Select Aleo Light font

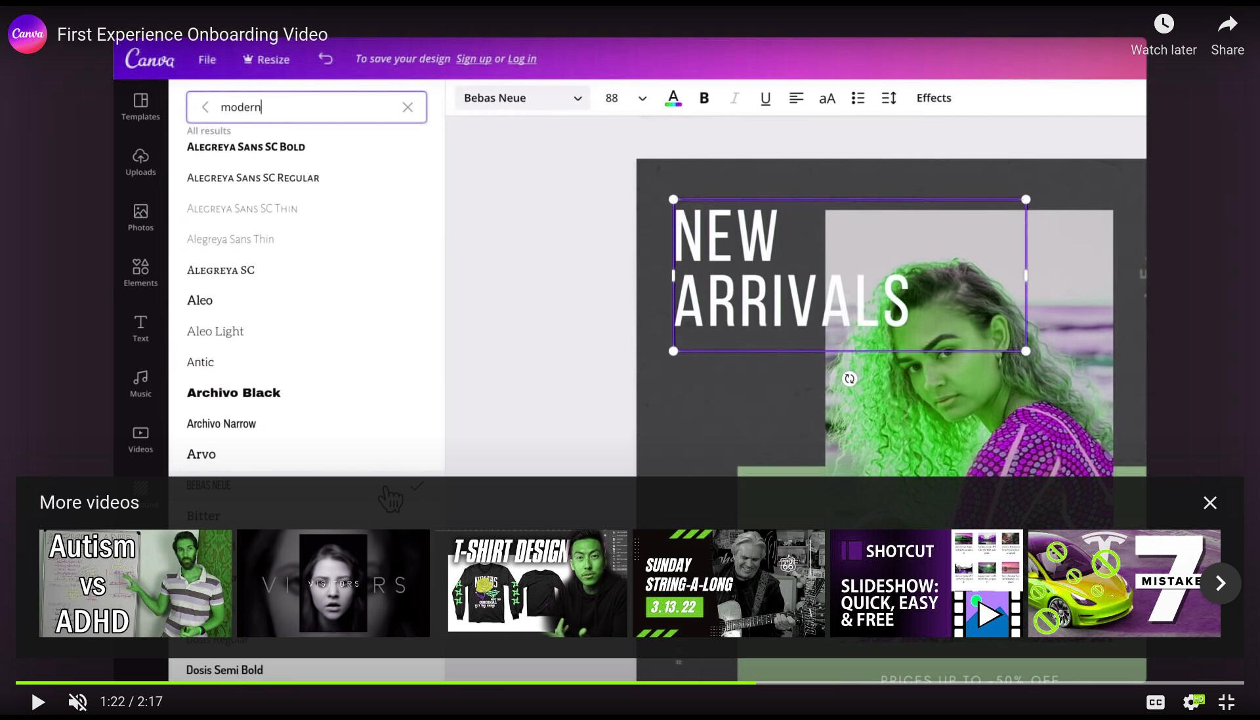click(215, 331)
